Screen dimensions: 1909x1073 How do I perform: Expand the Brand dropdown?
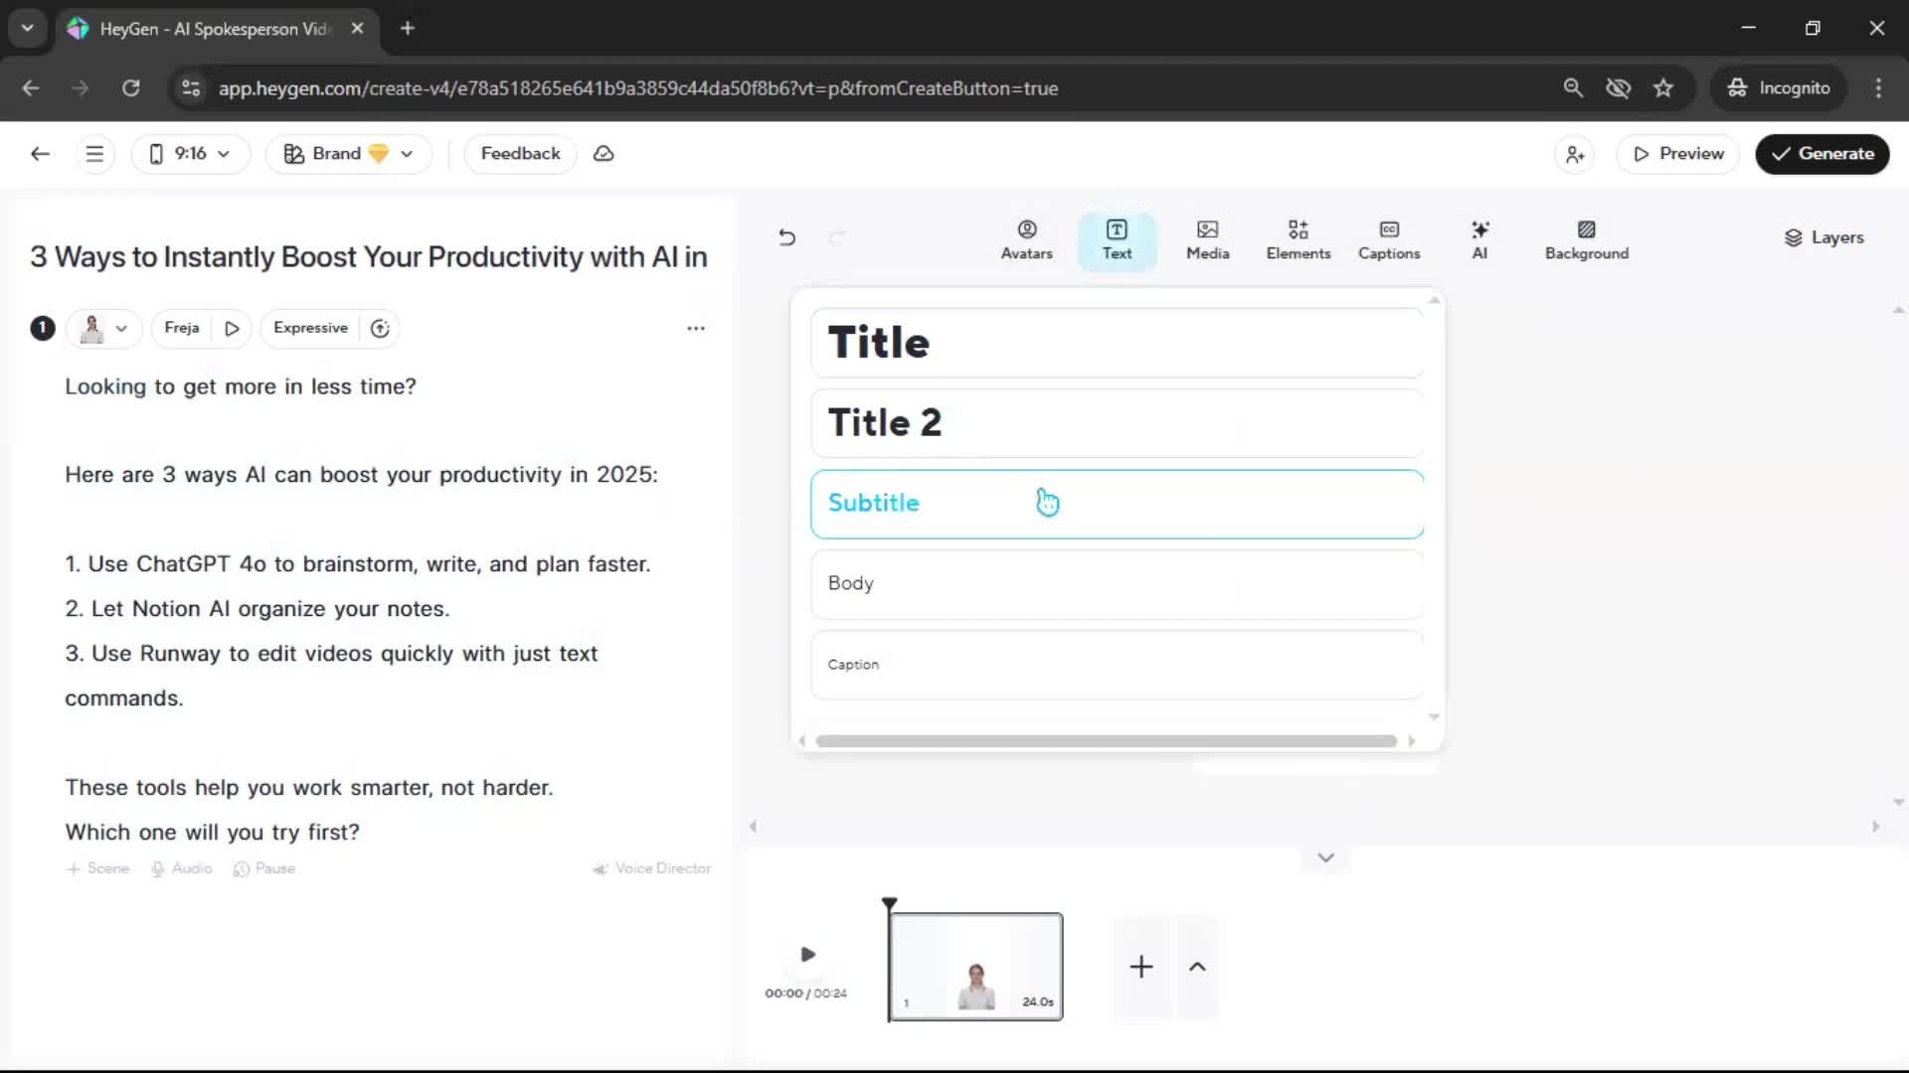pyautogui.click(x=348, y=154)
